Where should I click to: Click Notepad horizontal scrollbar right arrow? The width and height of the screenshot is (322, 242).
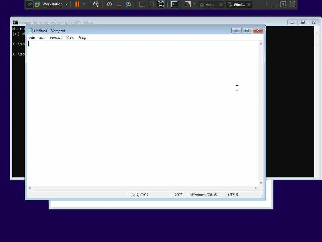(256, 188)
